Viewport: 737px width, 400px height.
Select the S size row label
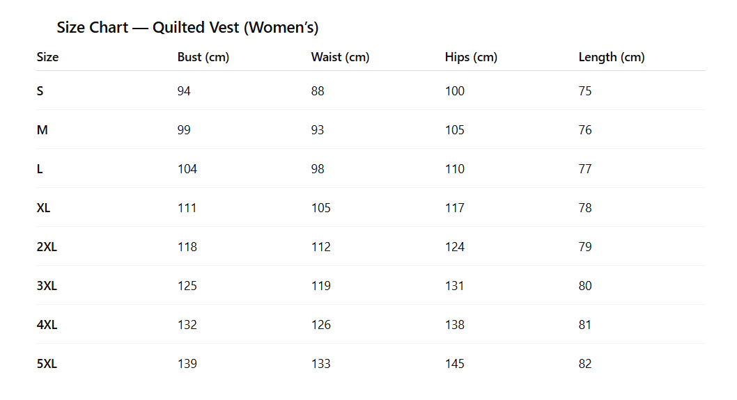point(40,91)
